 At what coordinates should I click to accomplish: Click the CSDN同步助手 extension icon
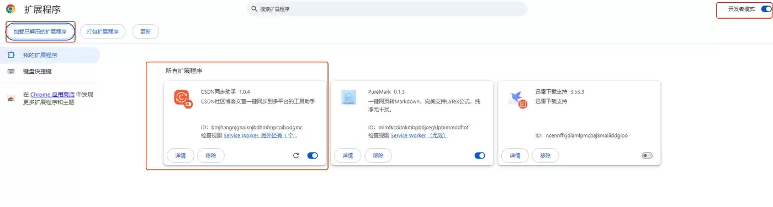(183, 99)
